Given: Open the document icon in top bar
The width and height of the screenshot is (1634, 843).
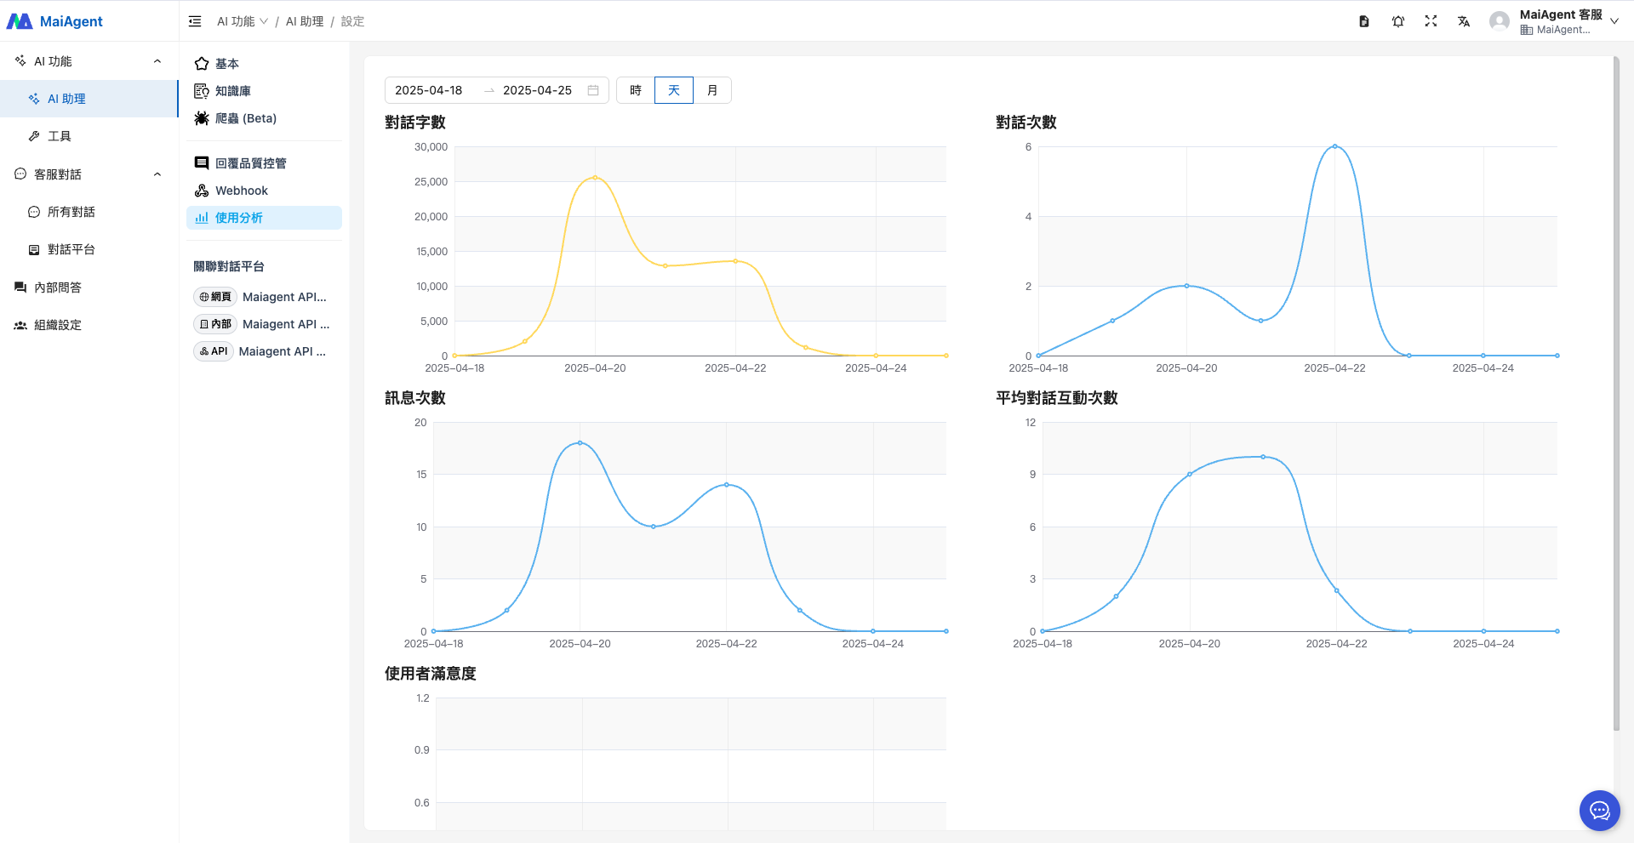Looking at the screenshot, I should coord(1364,21).
